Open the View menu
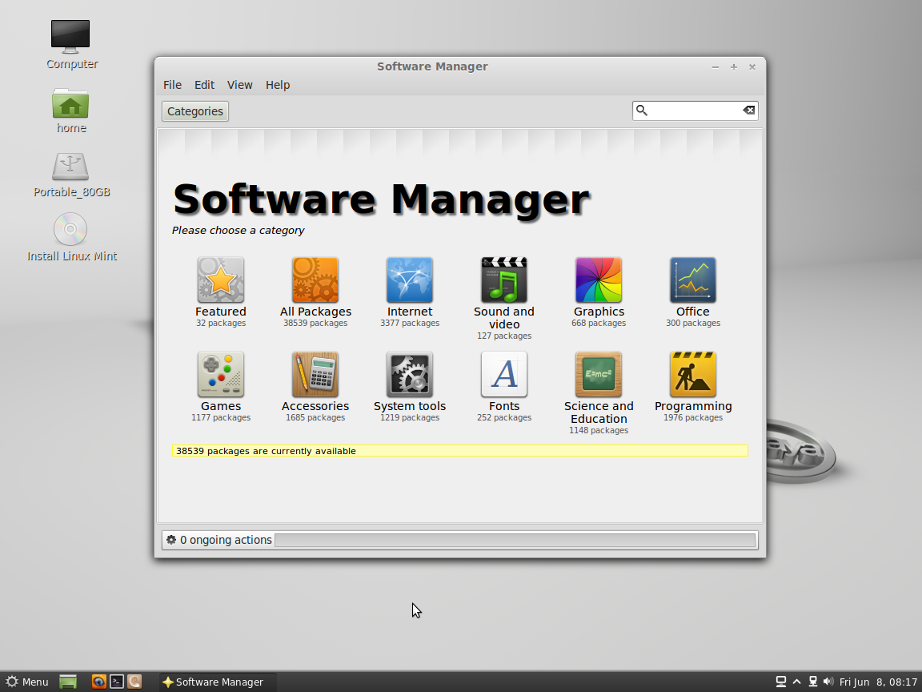This screenshot has width=922, height=692. 240,85
